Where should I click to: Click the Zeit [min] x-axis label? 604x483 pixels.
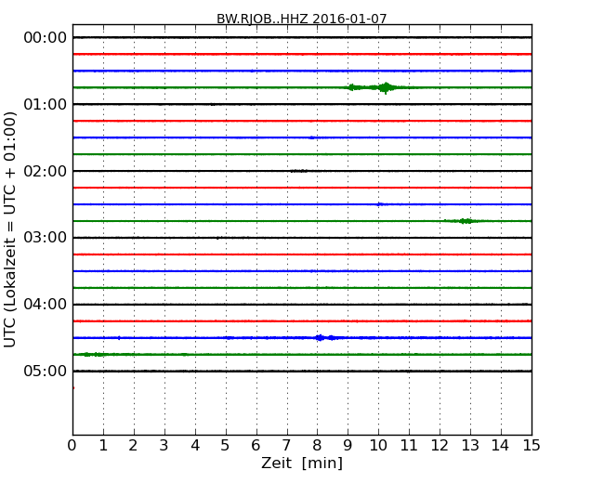point(302,463)
